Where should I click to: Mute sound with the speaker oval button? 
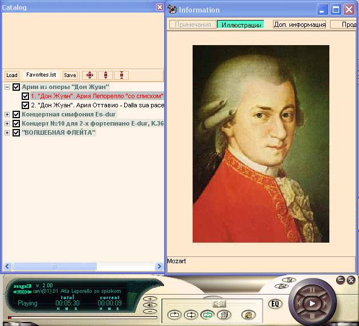click(x=150, y=305)
